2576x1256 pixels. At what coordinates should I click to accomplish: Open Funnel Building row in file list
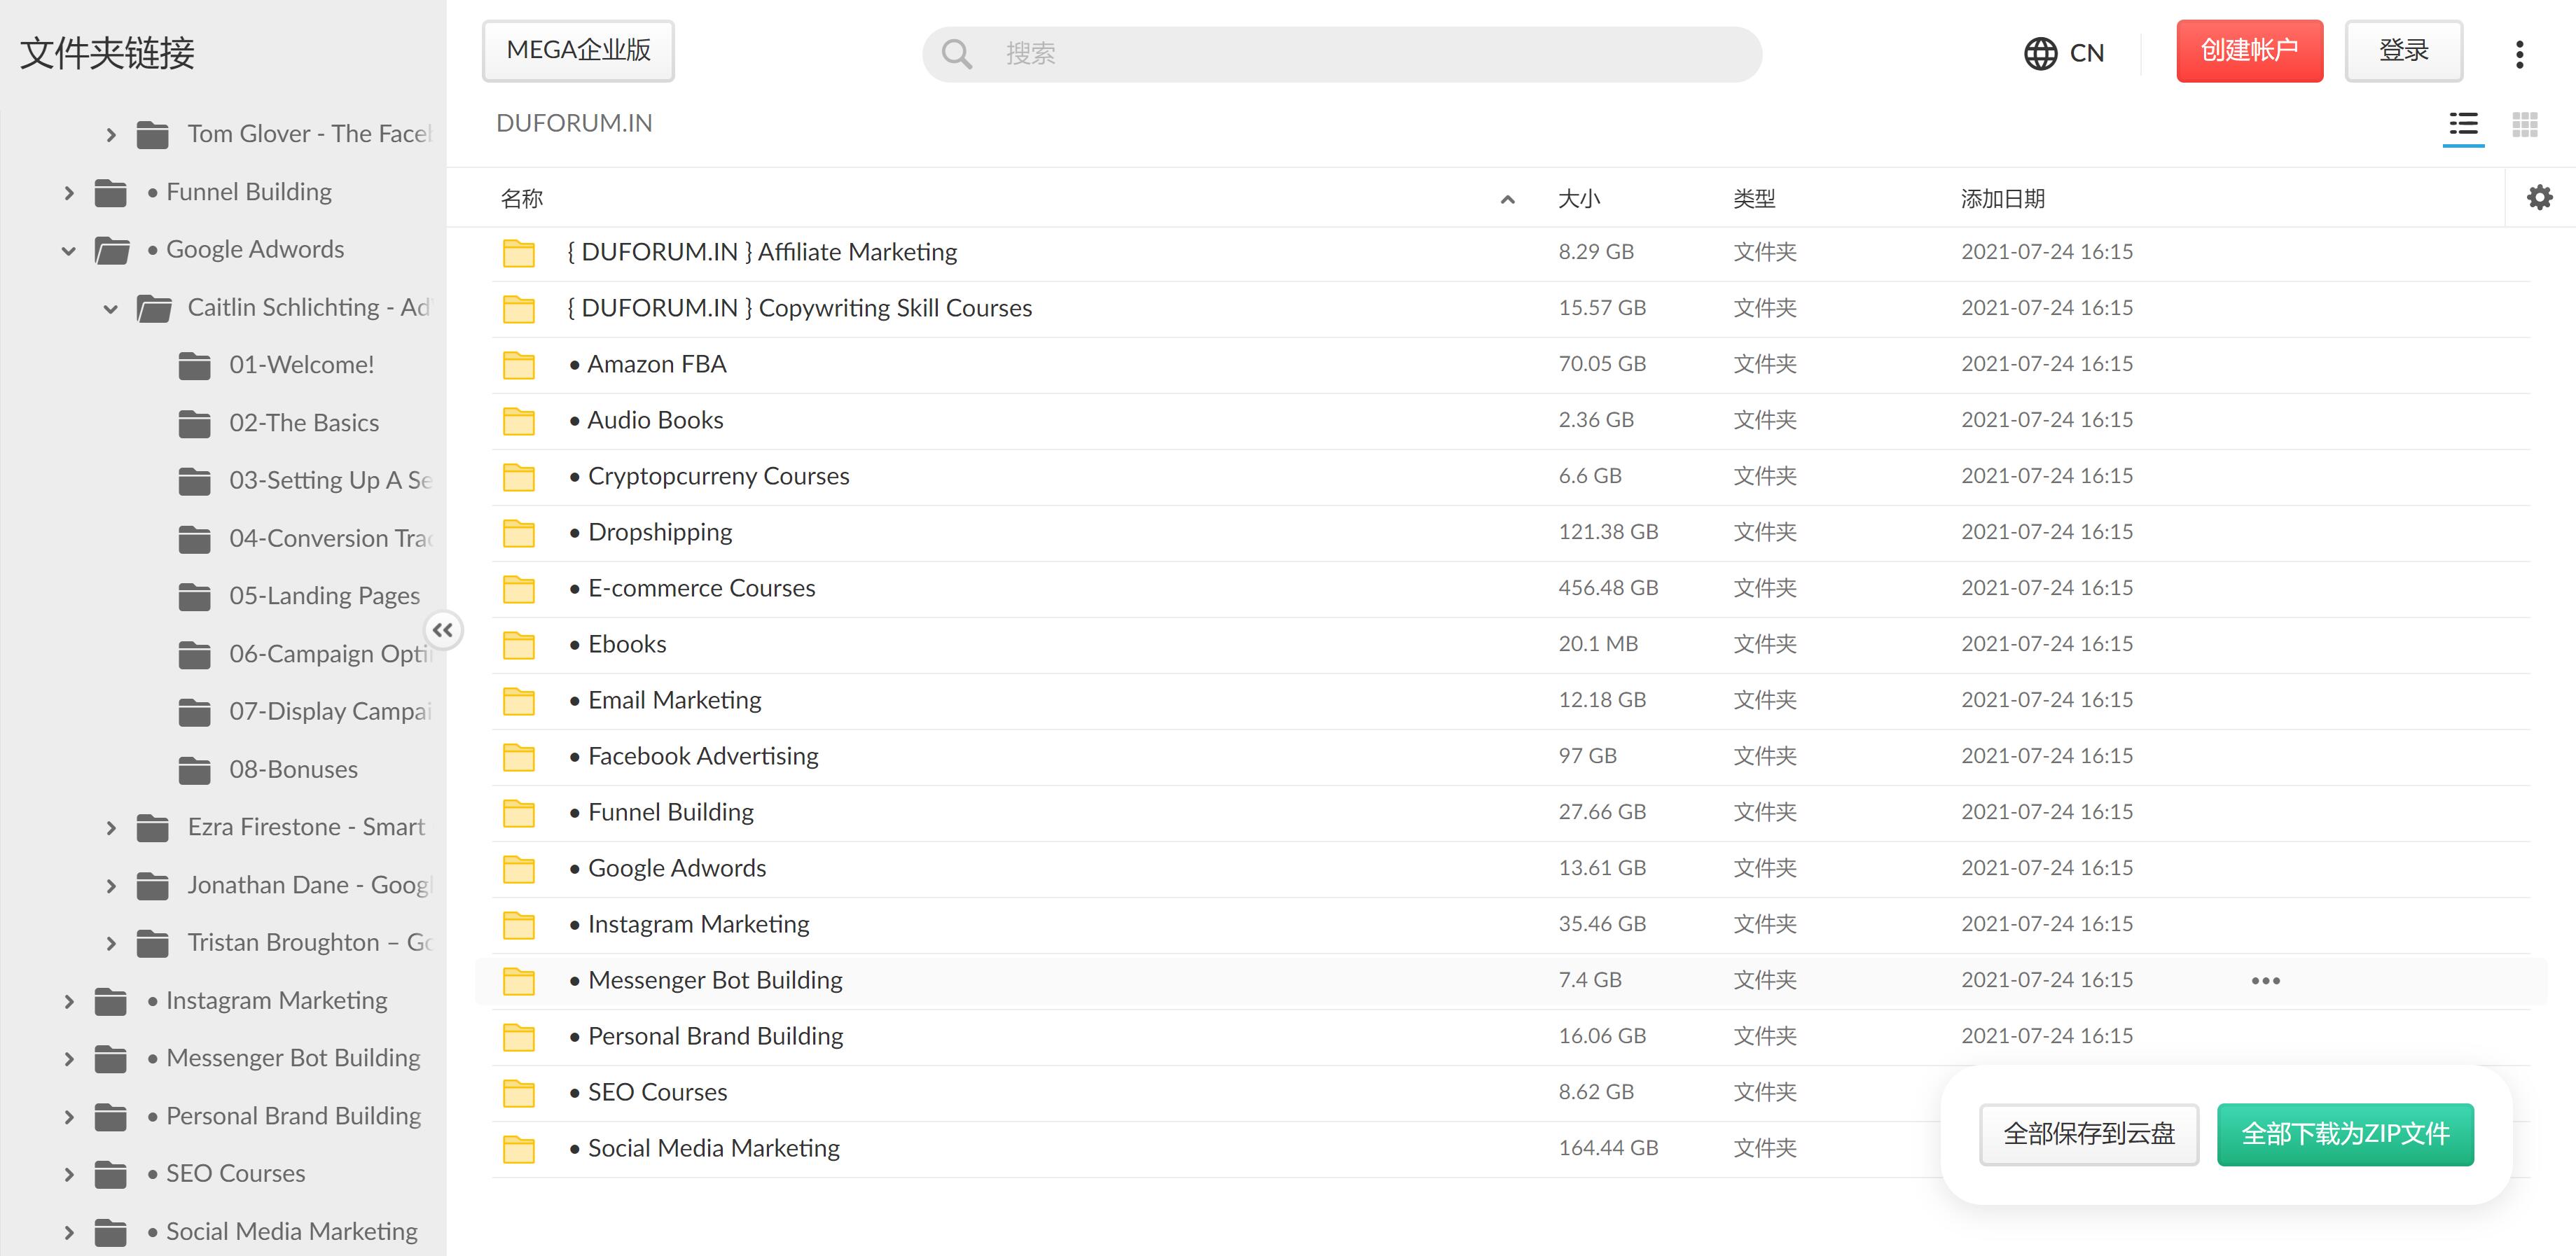[1510, 813]
